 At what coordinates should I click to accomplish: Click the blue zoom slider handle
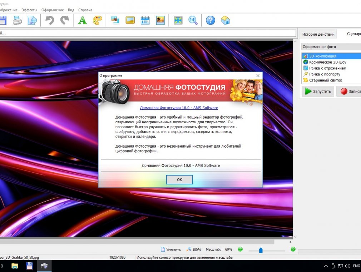pos(261,250)
